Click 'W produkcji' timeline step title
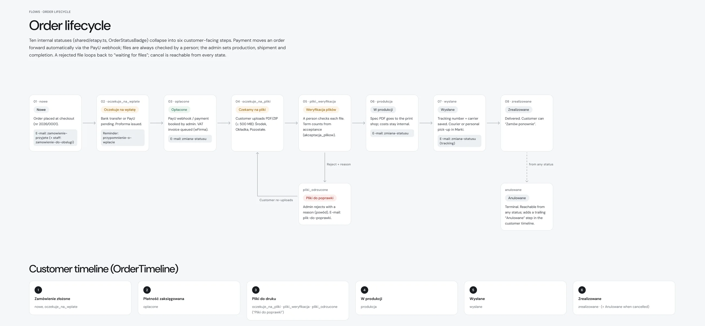705x326 pixels. point(371,299)
